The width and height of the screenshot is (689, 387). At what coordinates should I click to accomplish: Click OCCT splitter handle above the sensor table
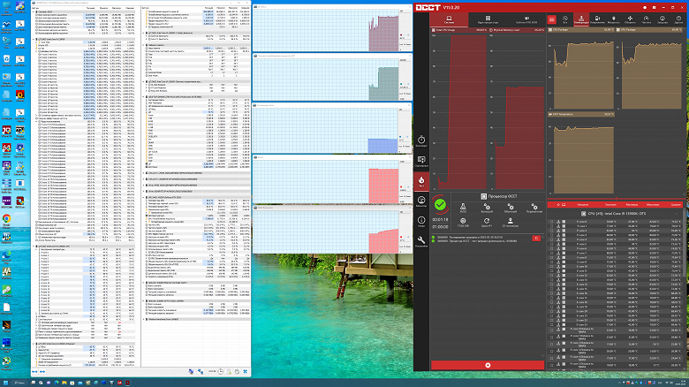(x=617, y=199)
